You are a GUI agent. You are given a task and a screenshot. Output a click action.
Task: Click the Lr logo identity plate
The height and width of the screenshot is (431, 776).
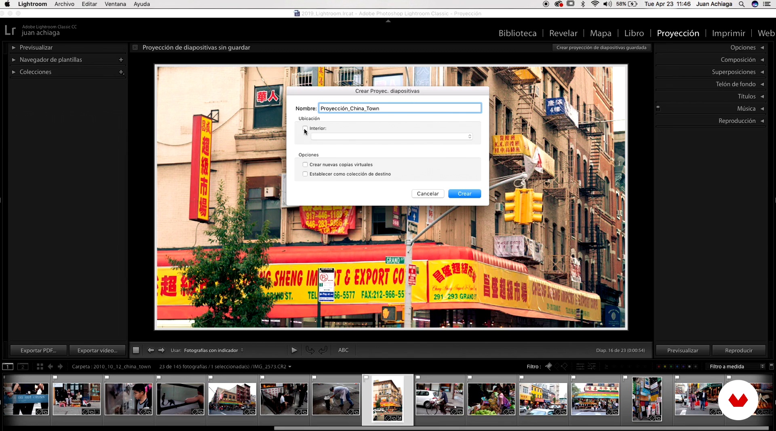[x=10, y=30]
